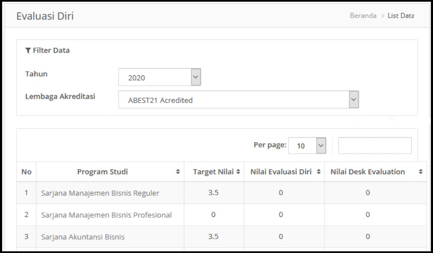Viewport: 433px width, 253px height.
Task: Expand the Lembaga Akreditasi dropdown
Action: (x=239, y=100)
